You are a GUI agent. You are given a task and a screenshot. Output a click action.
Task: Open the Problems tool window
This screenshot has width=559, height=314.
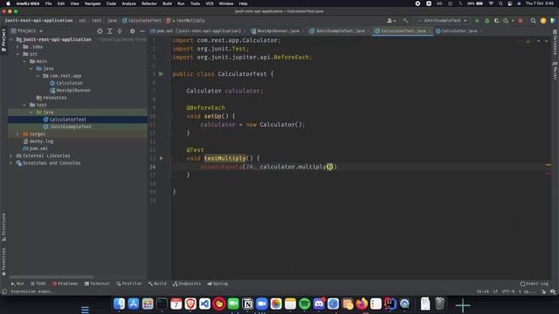click(x=65, y=283)
